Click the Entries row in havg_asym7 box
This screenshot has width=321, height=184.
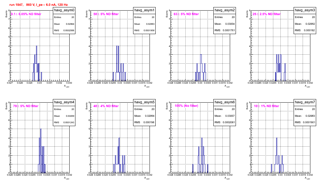click(x=305, y=109)
